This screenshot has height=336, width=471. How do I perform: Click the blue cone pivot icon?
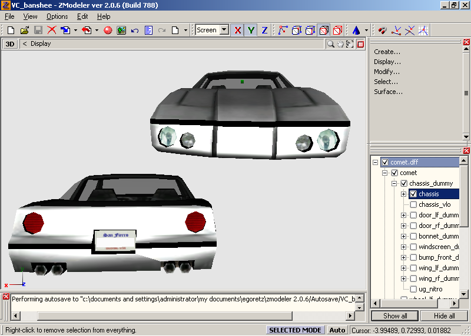pos(356,31)
